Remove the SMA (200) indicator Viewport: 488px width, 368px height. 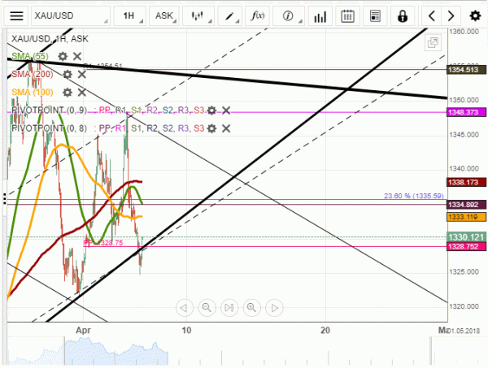[x=82, y=74]
